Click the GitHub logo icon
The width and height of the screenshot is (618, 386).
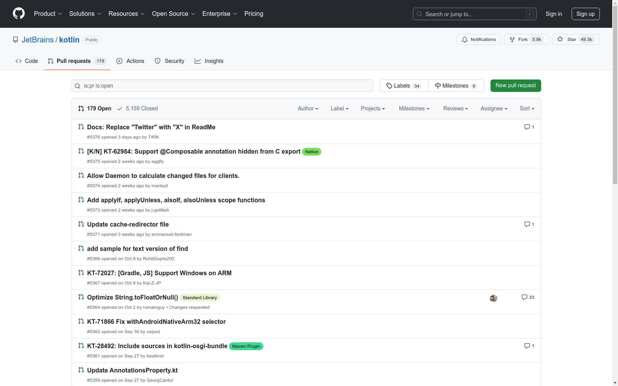click(x=19, y=14)
